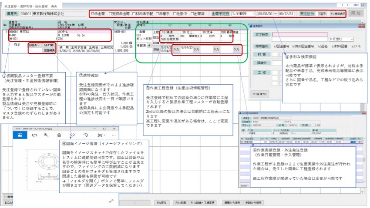Click the 履歴から復元 button
Viewport: 370px width, 208px height.
232,203
